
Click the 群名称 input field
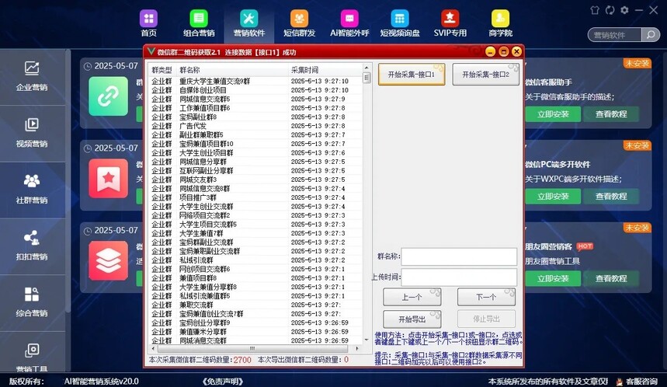(x=459, y=256)
